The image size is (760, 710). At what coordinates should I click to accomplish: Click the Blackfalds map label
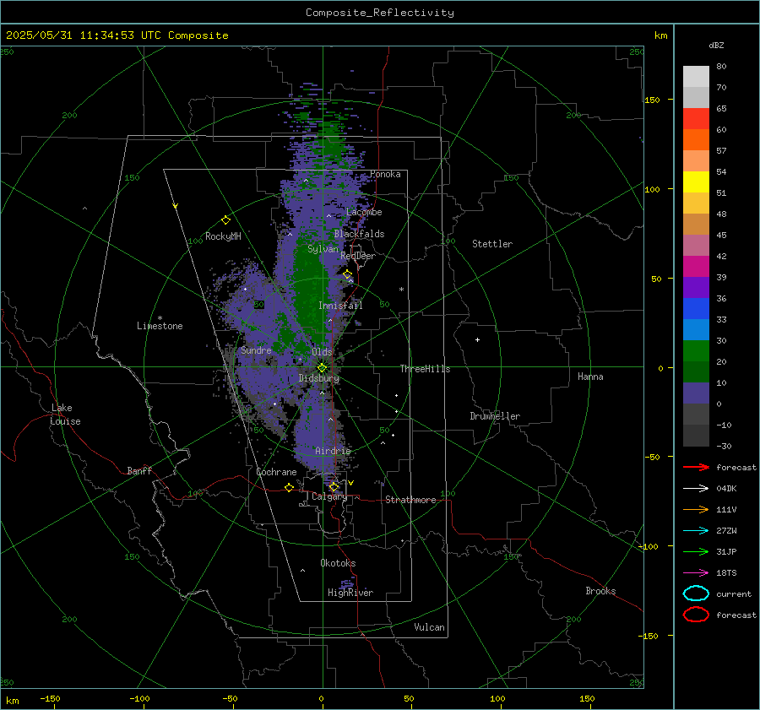[359, 234]
